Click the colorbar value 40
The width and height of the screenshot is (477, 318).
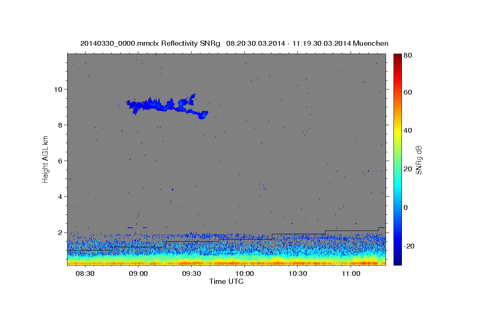[x=409, y=130]
